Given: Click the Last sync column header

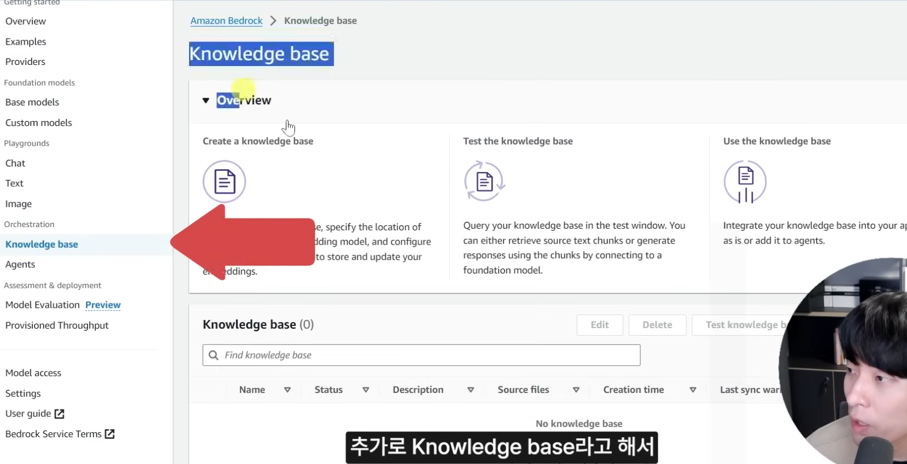Looking at the screenshot, I should click(x=750, y=390).
